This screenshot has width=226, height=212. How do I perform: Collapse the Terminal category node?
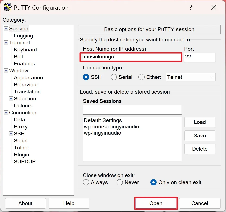pyautogui.click(x=6, y=43)
